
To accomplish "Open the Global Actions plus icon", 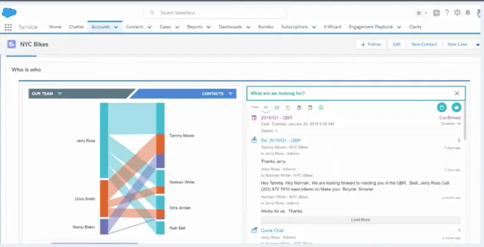I will (x=436, y=13).
